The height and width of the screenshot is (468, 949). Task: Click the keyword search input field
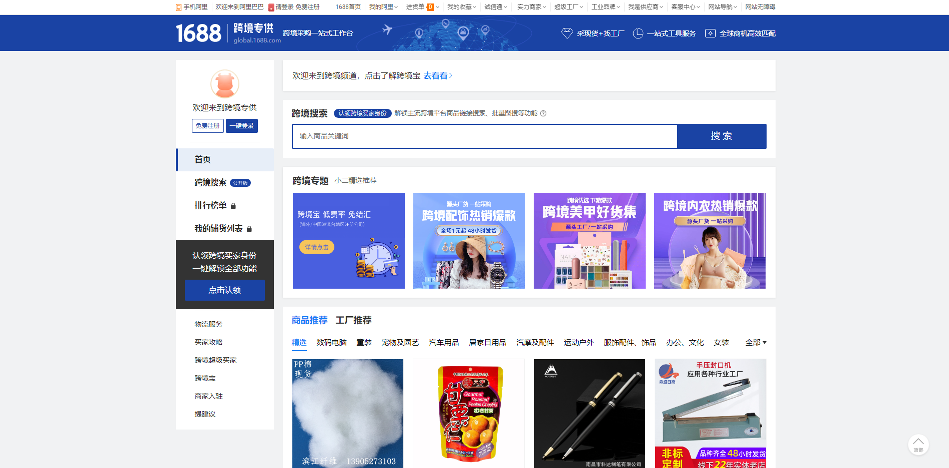[485, 136]
